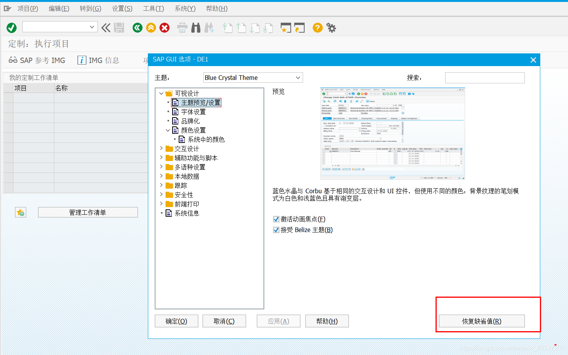This screenshot has height=355, width=568.
Task: Click the SAP 参考 IMG glasses button
Action: (37, 60)
